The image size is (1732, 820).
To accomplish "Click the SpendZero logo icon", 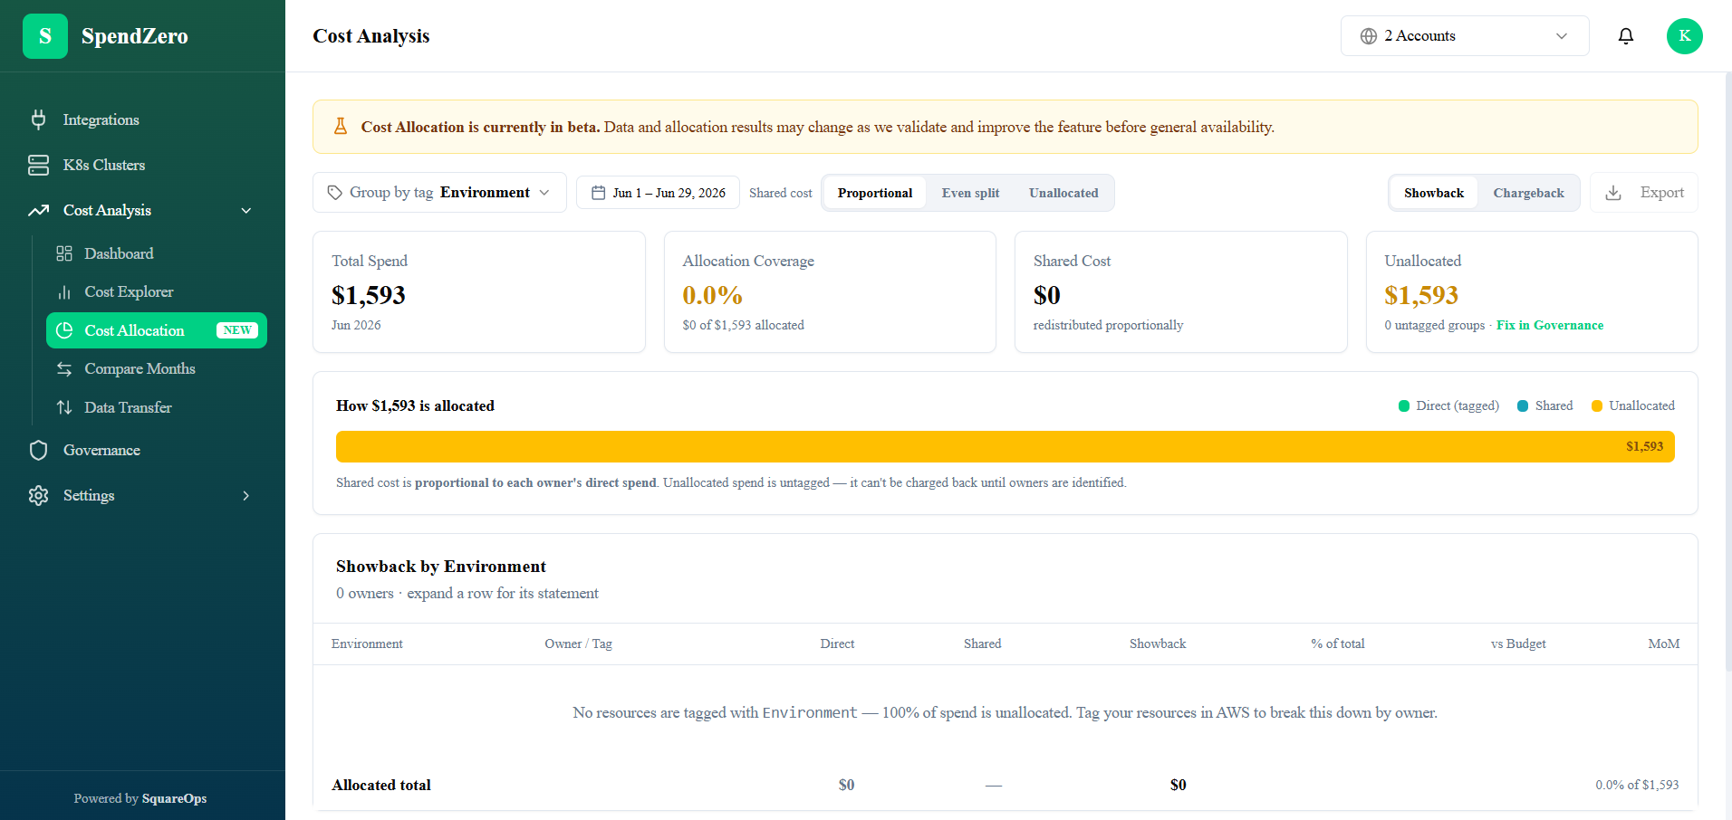I will (45, 36).
